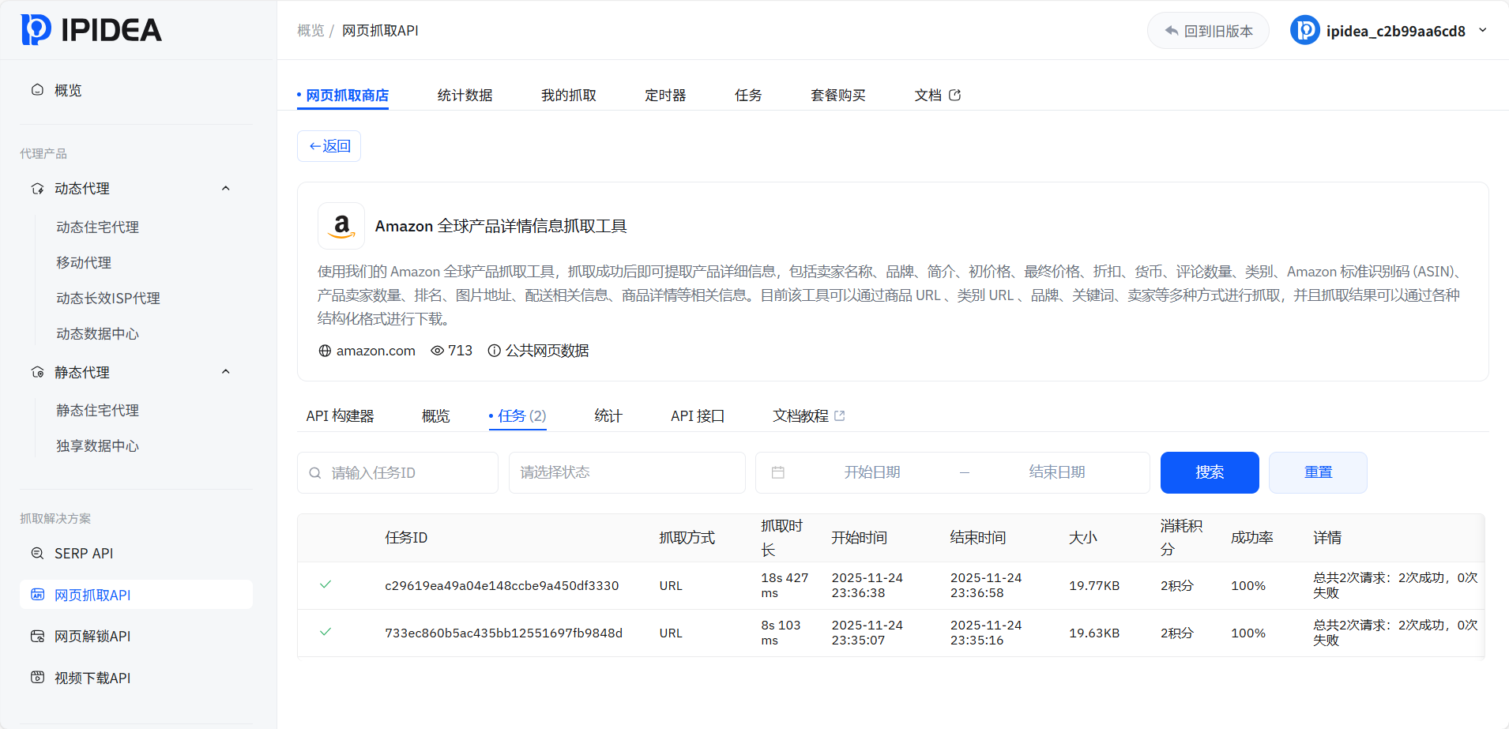Click the 18s 427 ms duration cell

point(785,585)
